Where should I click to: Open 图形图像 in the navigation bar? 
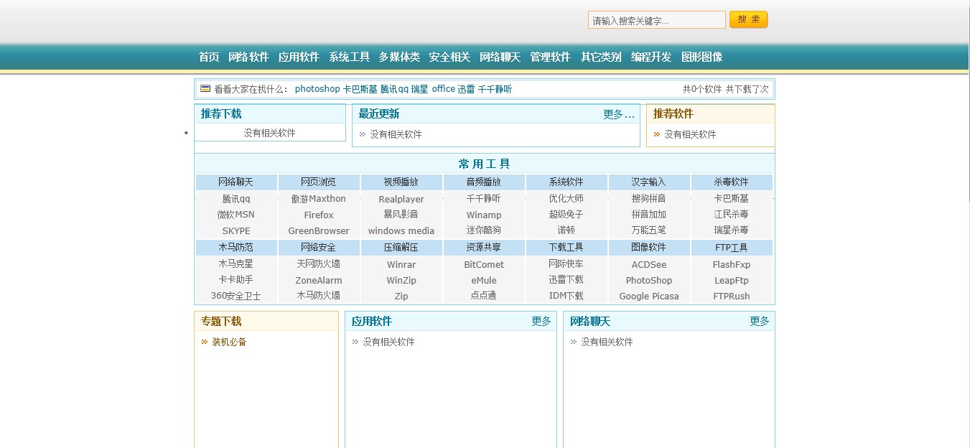[701, 57]
